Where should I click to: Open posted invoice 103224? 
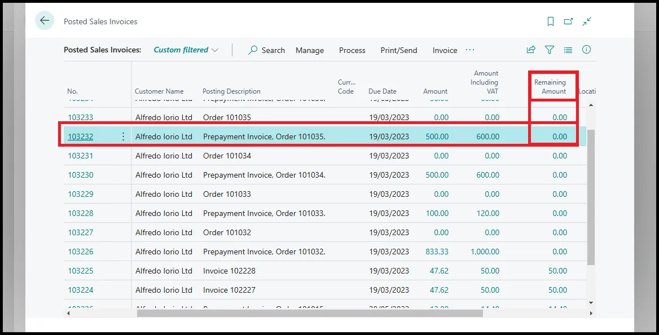[81, 290]
